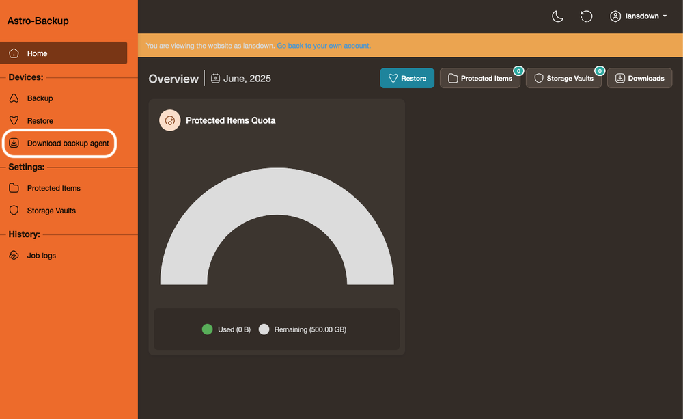Click the Remaining legend swatch
This screenshot has height=419, width=683.
(x=264, y=329)
